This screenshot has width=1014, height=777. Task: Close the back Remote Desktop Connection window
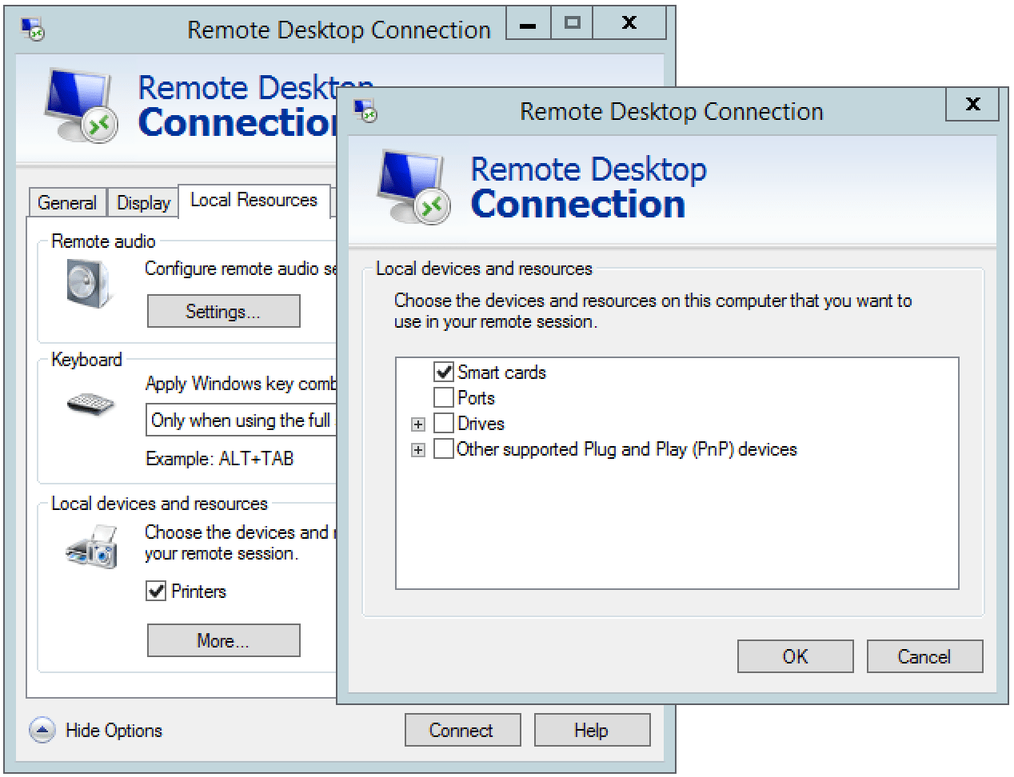coord(630,24)
